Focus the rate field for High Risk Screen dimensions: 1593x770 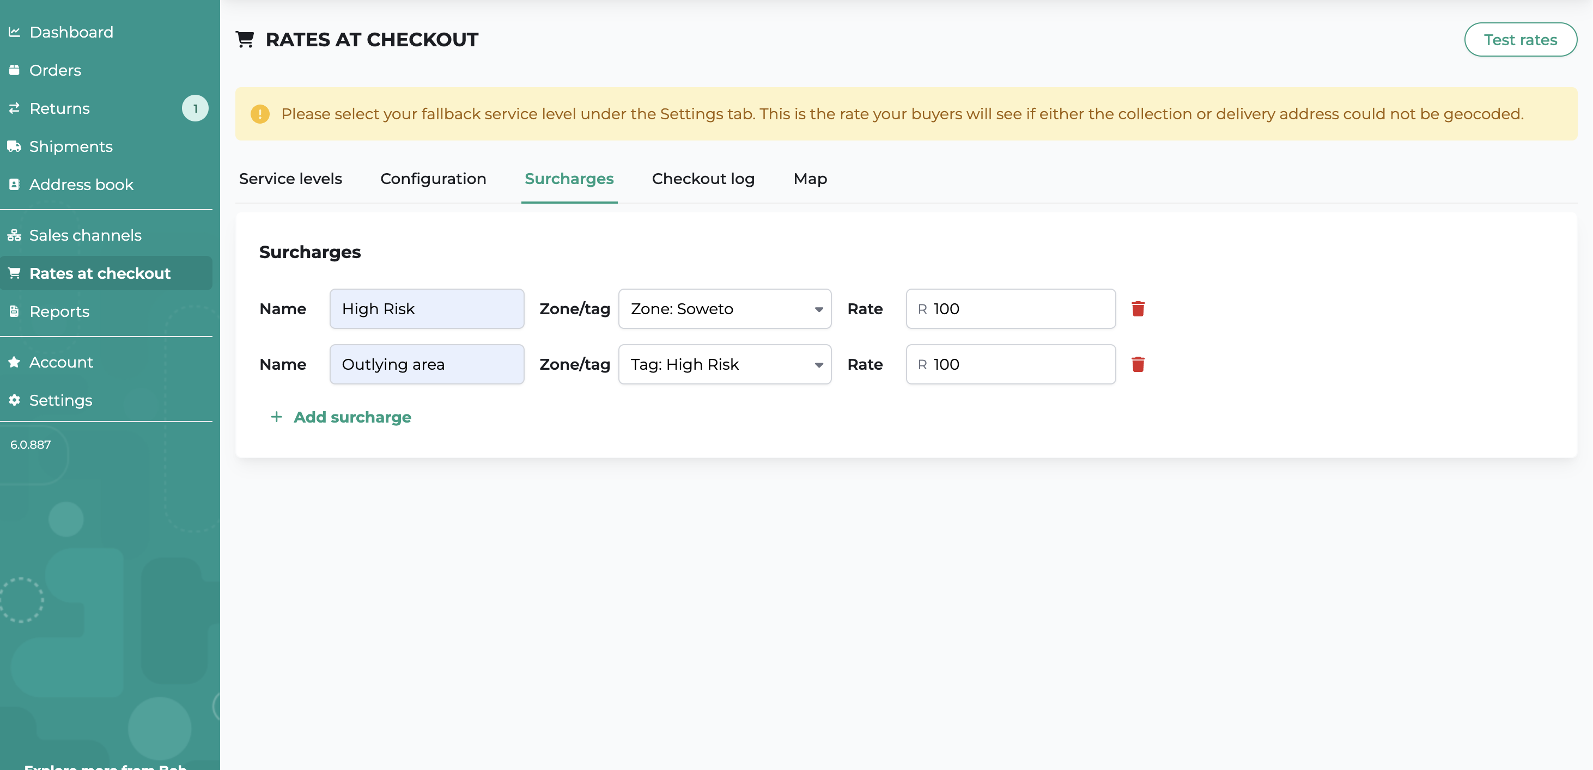(1011, 308)
